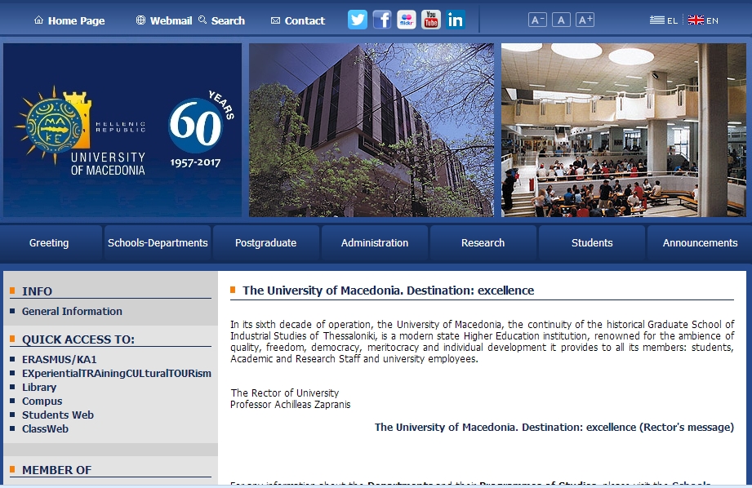This screenshot has height=488, width=752.
Task: Open Webmail link
Action: pyautogui.click(x=171, y=20)
